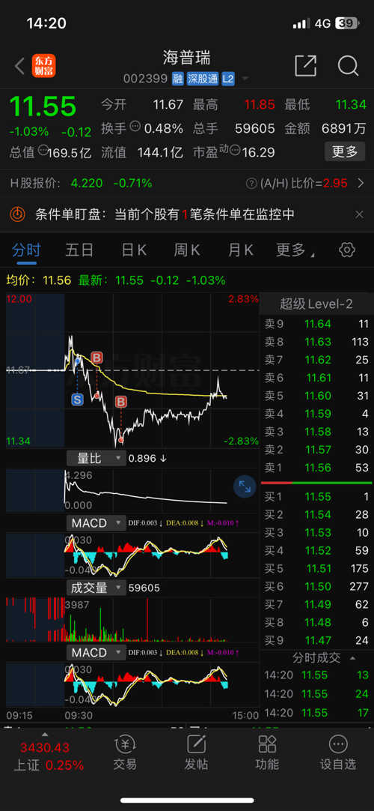Open the share icon at top

pyautogui.click(x=305, y=66)
